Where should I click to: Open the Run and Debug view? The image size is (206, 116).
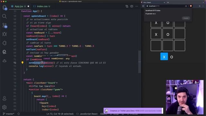5,34
